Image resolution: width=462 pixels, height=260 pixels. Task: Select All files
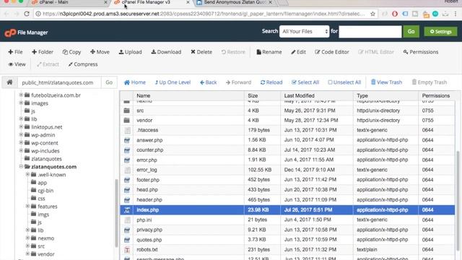pyautogui.click(x=305, y=82)
